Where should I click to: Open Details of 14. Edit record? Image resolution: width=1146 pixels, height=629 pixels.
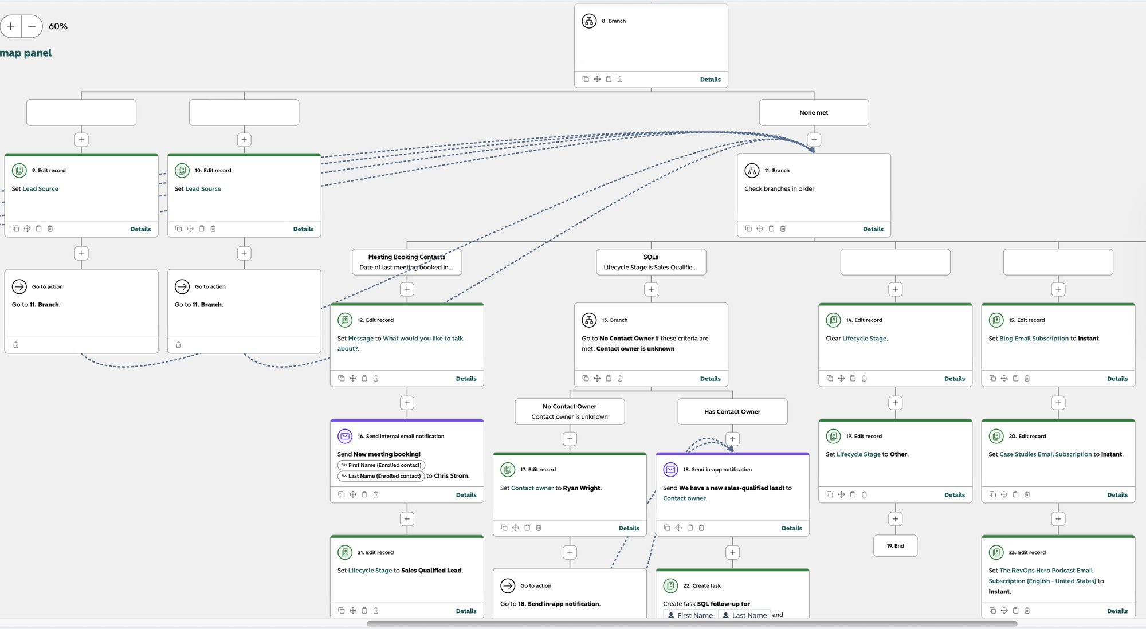955,379
